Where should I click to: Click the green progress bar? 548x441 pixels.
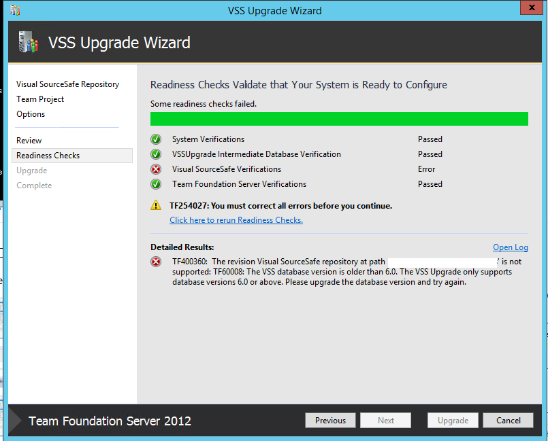pyautogui.click(x=339, y=118)
